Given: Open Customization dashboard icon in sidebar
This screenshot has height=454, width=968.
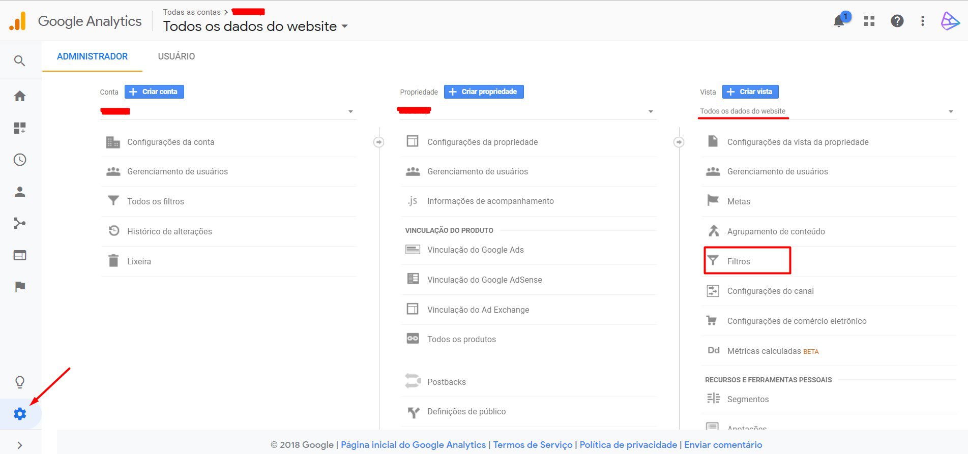Looking at the screenshot, I should [20, 128].
